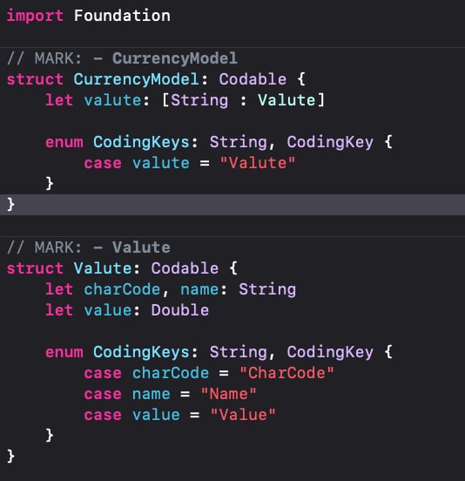
Task: Click "charCode" in the "case charCode" line
Action: 171,373
